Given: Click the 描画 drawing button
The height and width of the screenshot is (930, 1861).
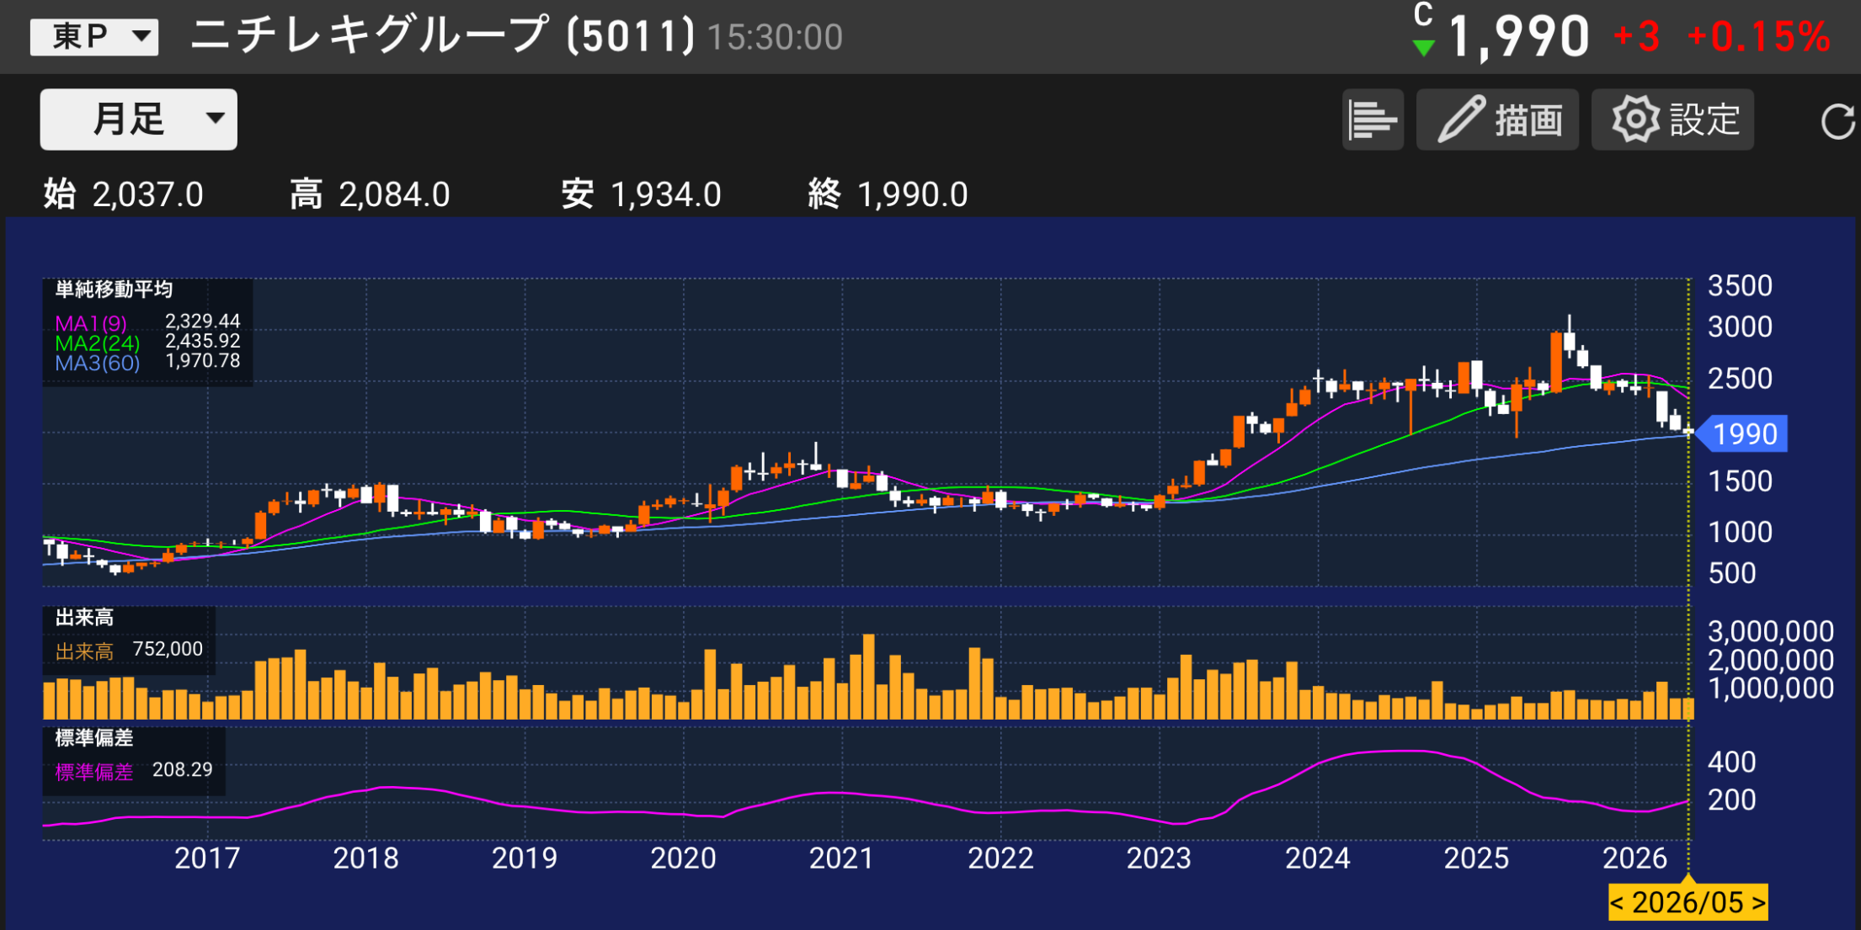Looking at the screenshot, I should pos(1497,120).
